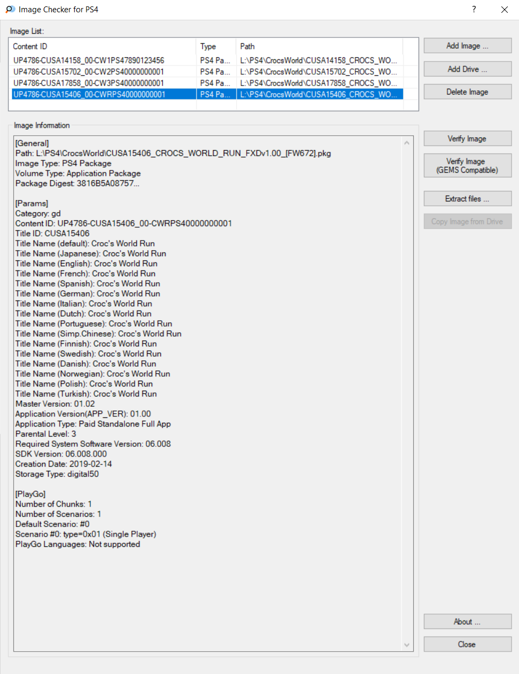Open Extract files dialog
This screenshot has width=519, height=674.
[467, 199]
